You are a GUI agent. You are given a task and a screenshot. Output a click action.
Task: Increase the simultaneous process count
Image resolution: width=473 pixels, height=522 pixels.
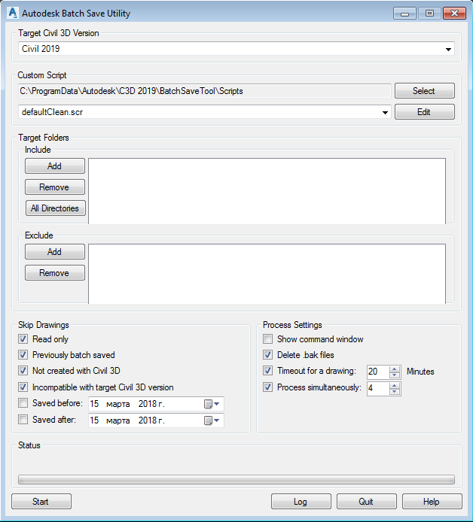(395, 386)
